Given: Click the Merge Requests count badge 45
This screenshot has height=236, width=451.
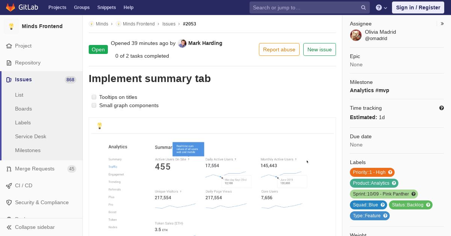Looking at the screenshot, I should pos(72,169).
